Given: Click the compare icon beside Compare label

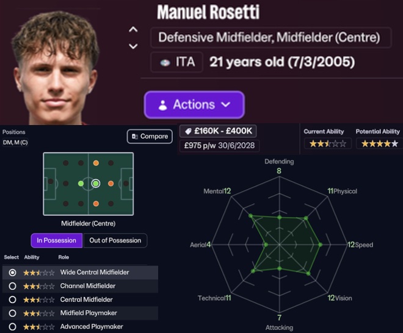Looking at the screenshot, I should click(x=134, y=137).
